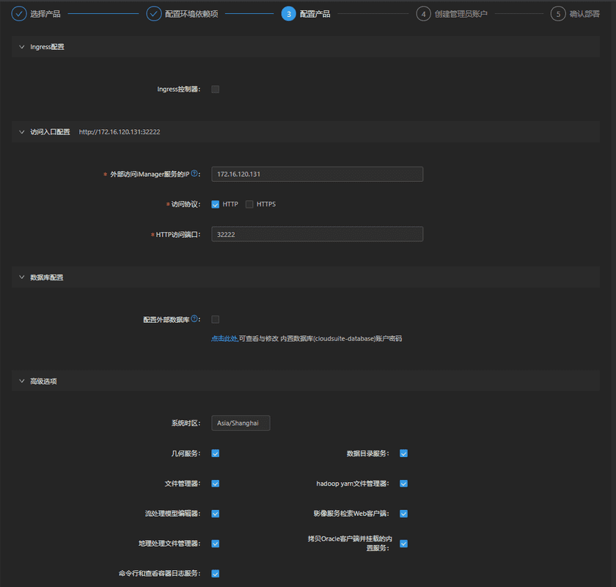Click the HTTP访问端口 input field
This screenshot has height=587, width=616.
[317, 234]
